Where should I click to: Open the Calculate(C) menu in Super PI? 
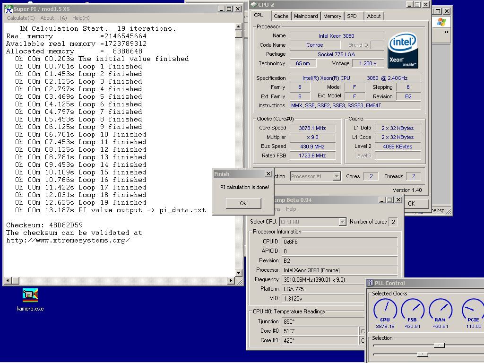click(x=21, y=18)
